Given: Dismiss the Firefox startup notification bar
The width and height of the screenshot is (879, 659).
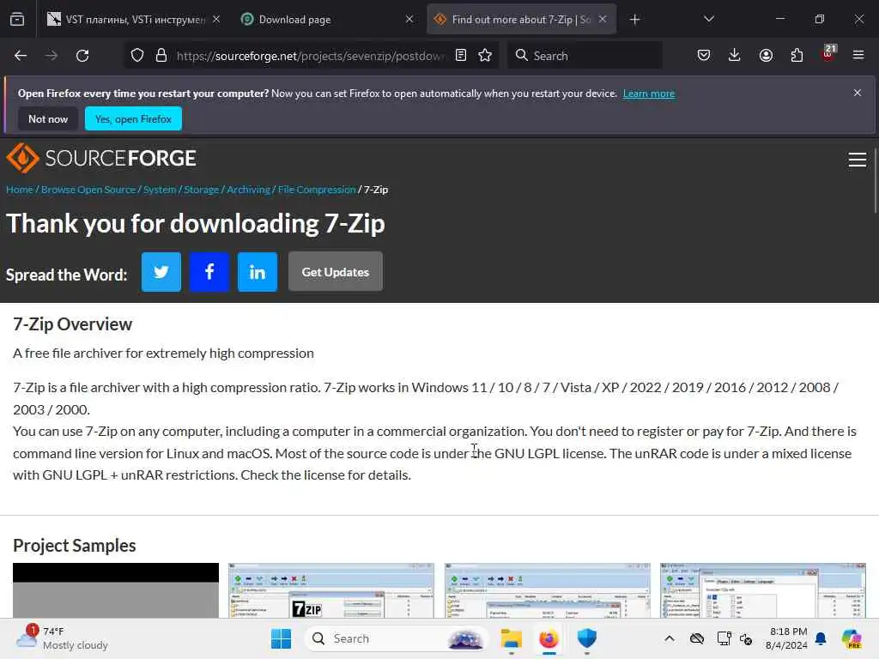Looking at the screenshot, I should click(858, 93).
